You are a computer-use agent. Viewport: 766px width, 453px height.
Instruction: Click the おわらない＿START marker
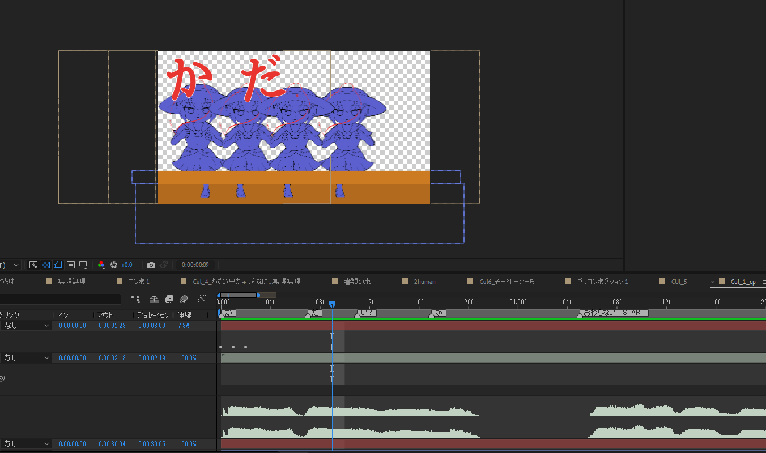(x=613, y=313)
